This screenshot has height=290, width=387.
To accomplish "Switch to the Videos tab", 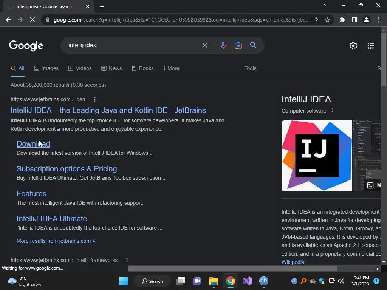I will coord(80,68).
